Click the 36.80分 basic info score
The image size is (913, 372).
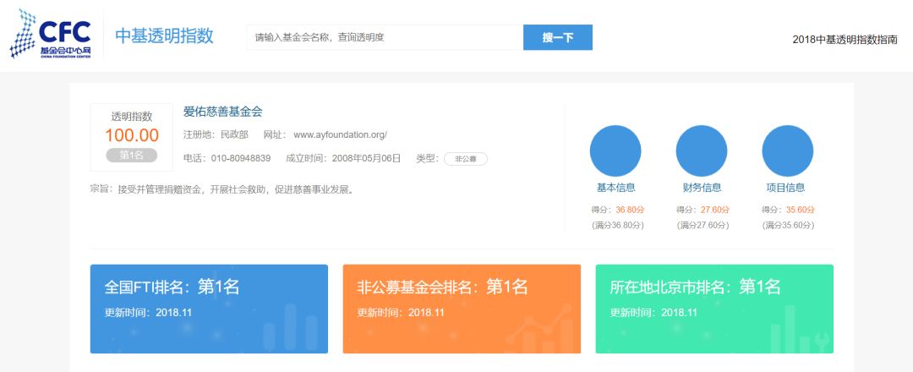click(x=630, y=210)
